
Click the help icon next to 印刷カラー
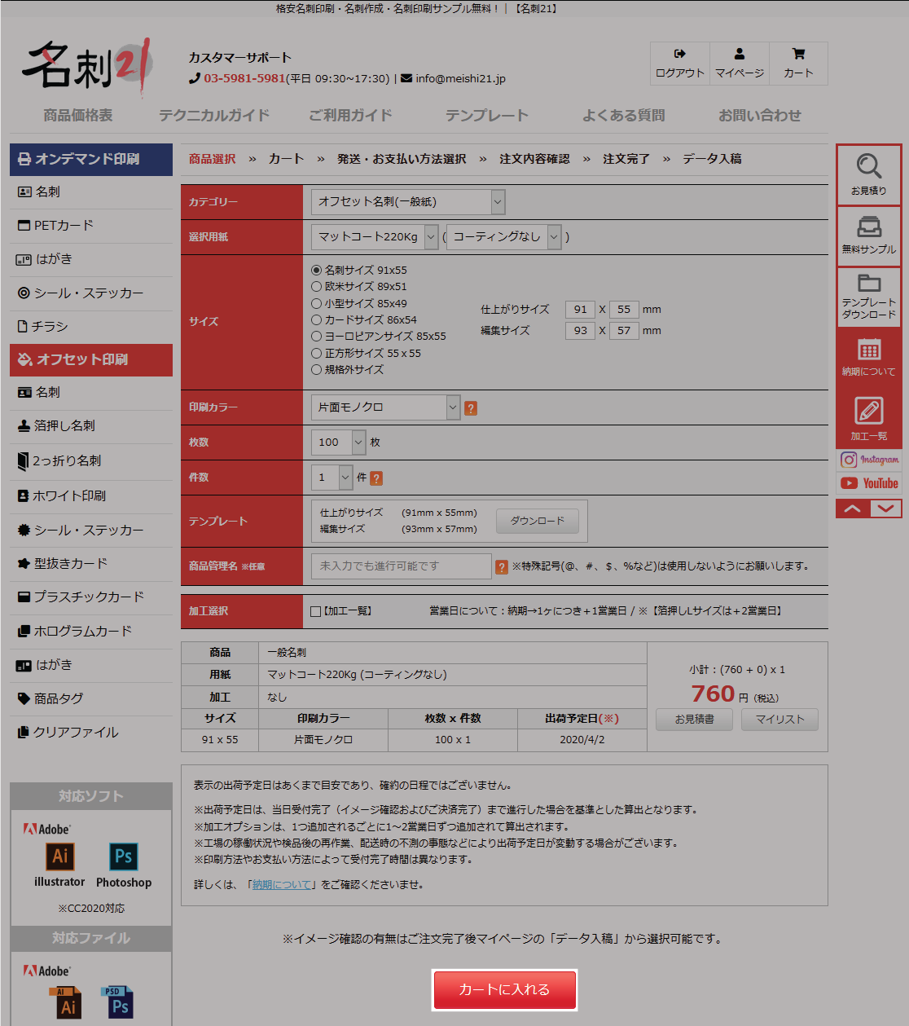[471, 408]
